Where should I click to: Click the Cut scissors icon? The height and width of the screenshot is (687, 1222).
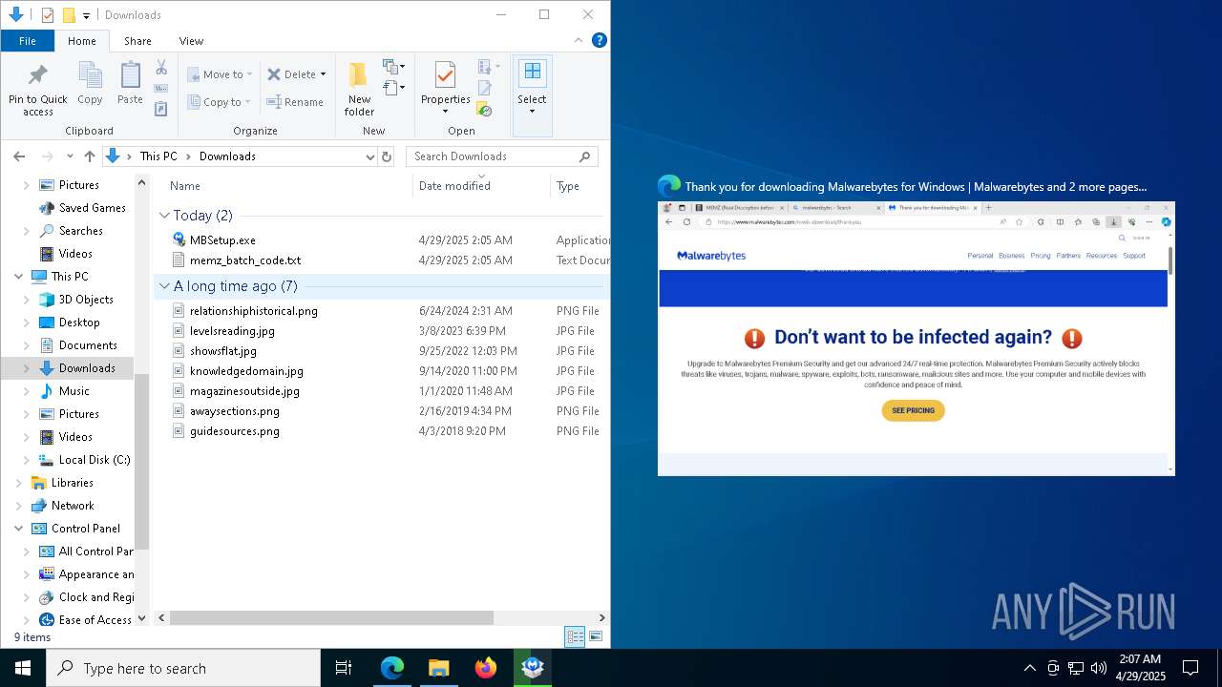tap(161, 68)
